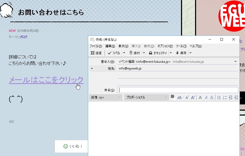Open the dropdown arrow next to 保存
The height and width of the screenshot is (156, 245).
pos(190,53)
